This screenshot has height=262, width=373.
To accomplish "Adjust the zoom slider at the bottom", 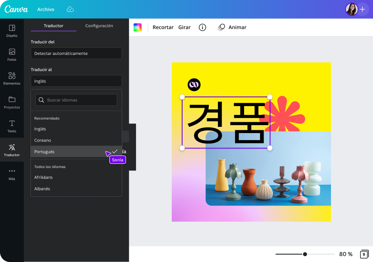I will 305,253.
